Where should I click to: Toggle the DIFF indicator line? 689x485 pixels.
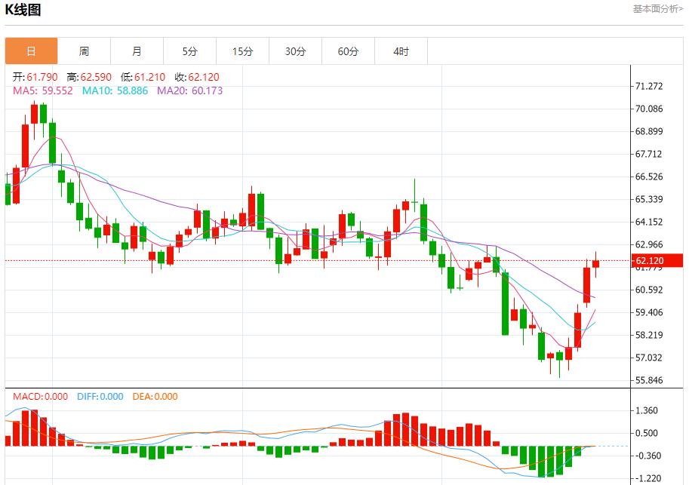(100, 395)
